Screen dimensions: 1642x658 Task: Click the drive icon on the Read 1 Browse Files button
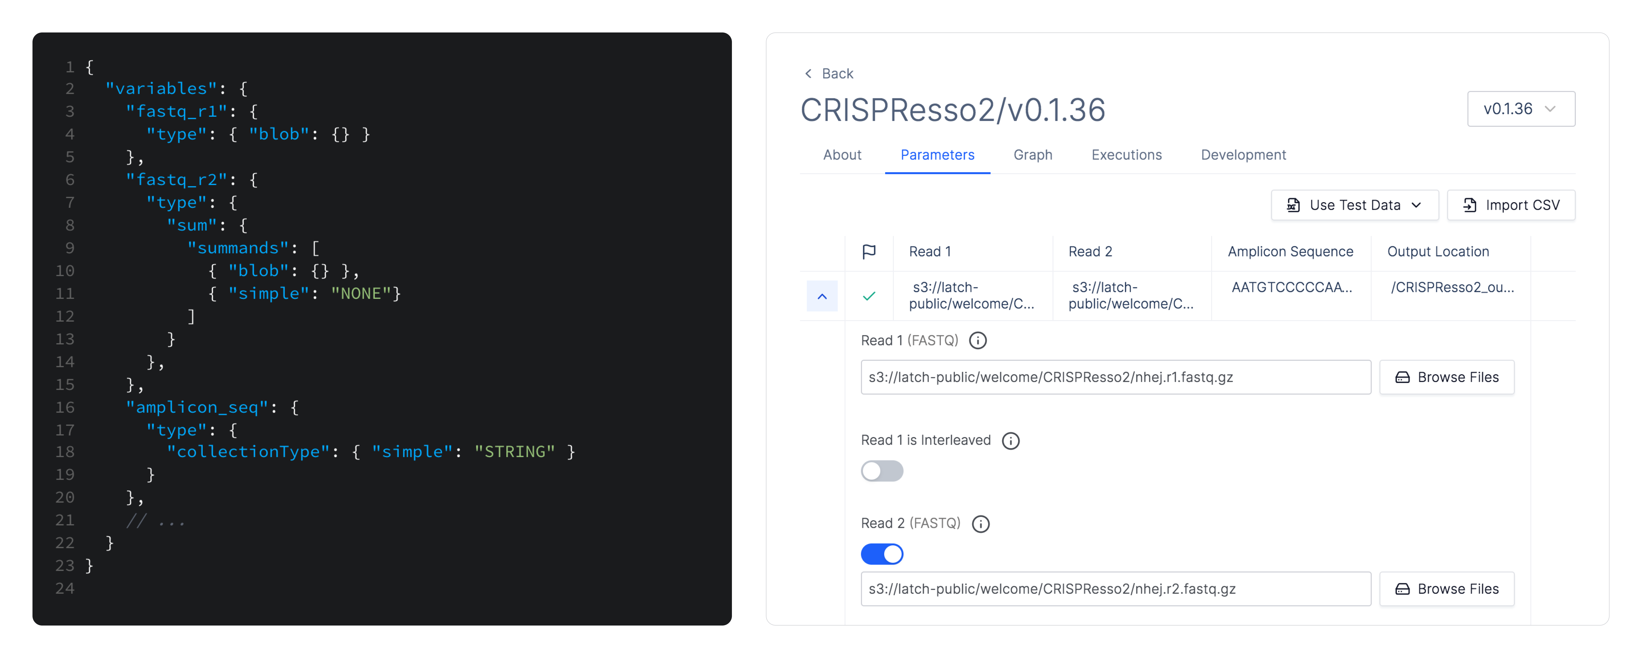tap(1402, 377)
